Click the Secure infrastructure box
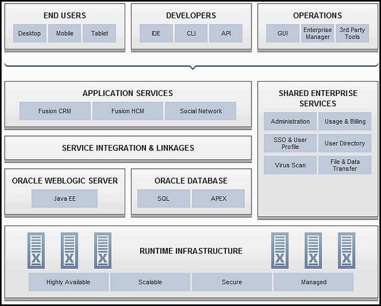This screenshot has height=306, width=381. coord(232,282)
